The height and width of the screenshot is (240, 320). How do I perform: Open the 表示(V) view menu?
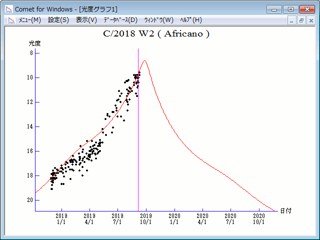pos(86,20)
